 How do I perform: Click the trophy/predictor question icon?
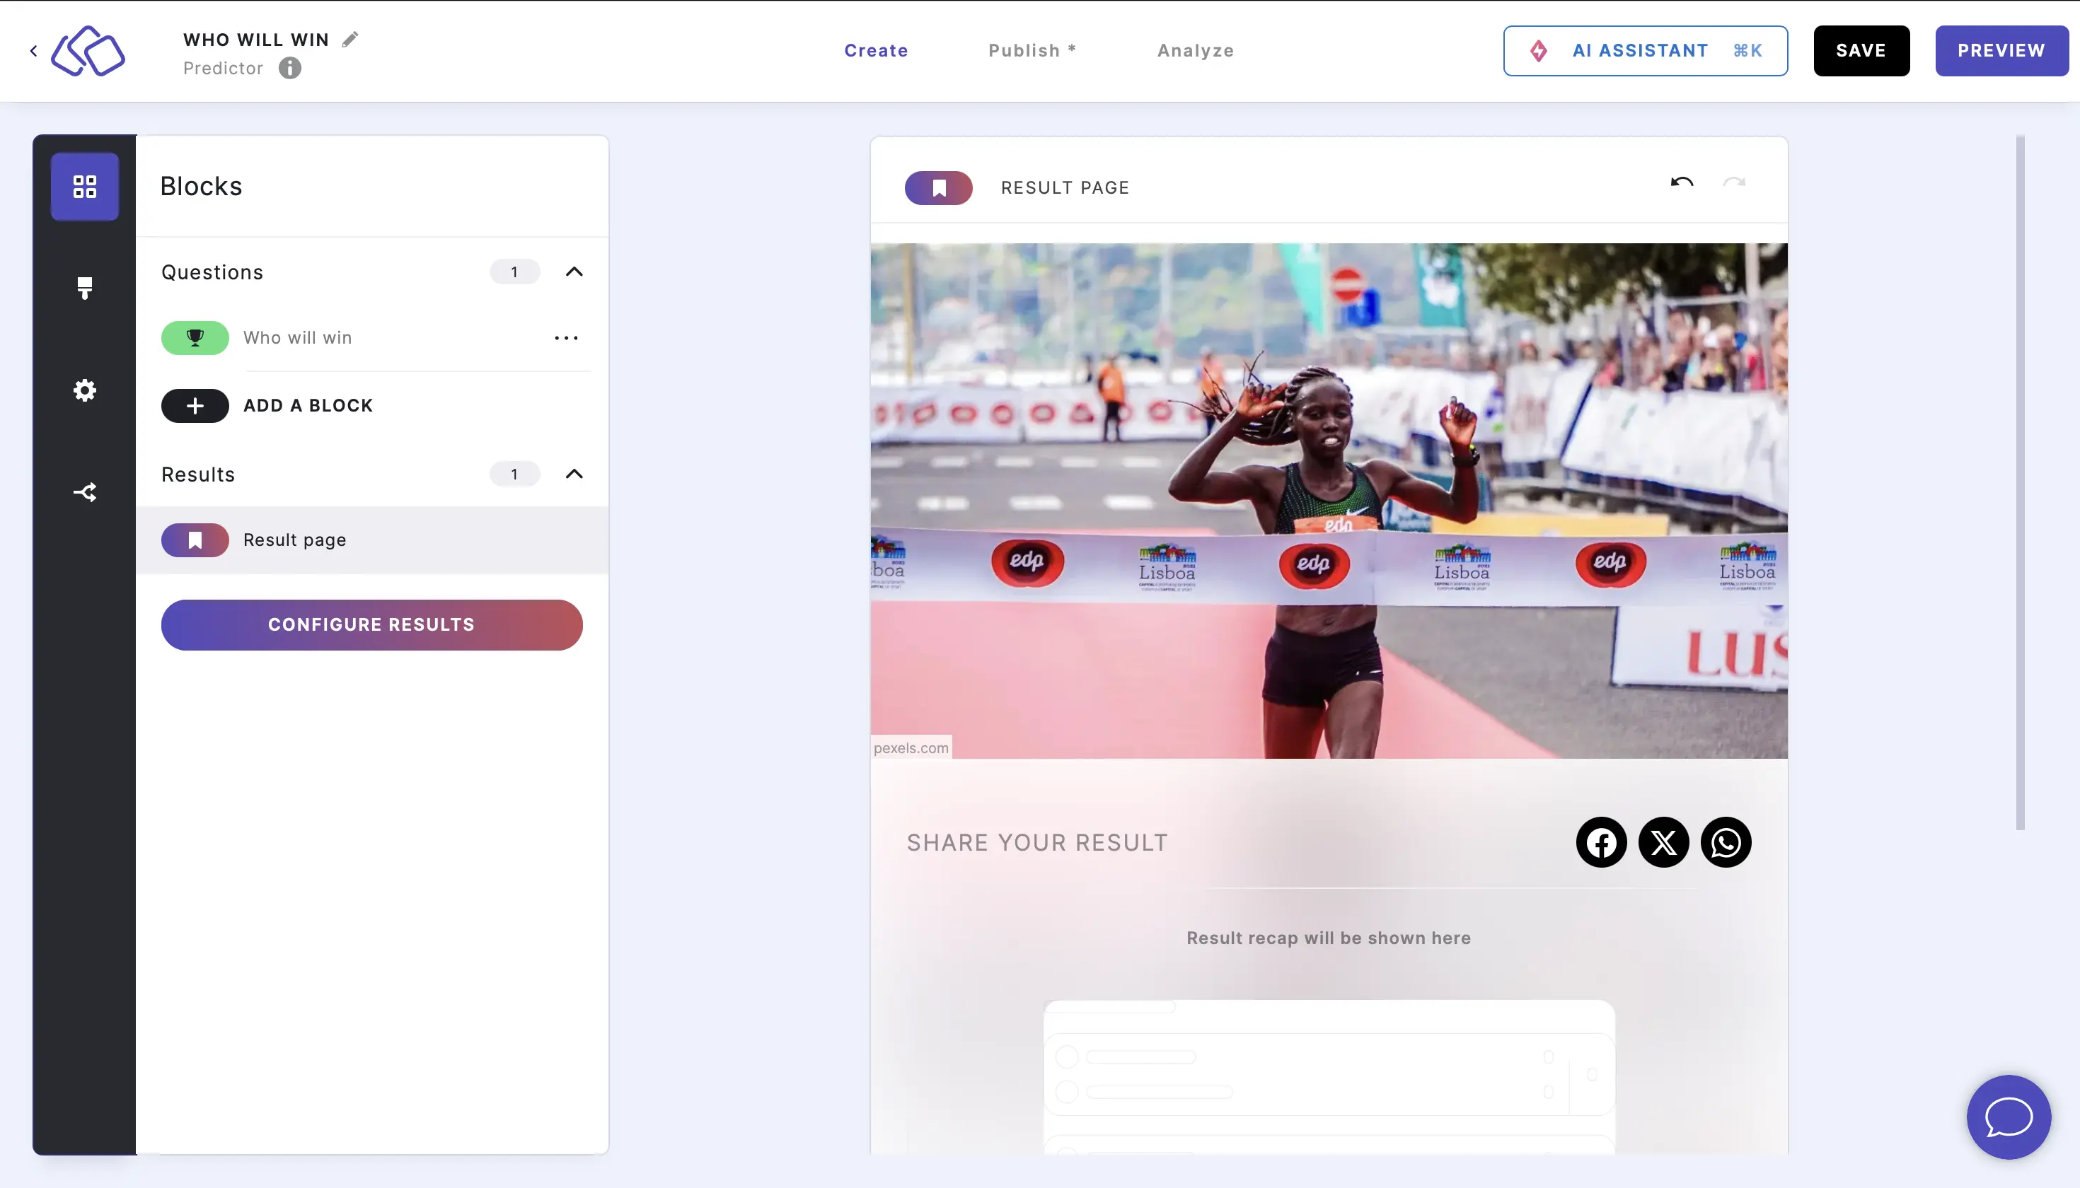click(x=196, y=337)
